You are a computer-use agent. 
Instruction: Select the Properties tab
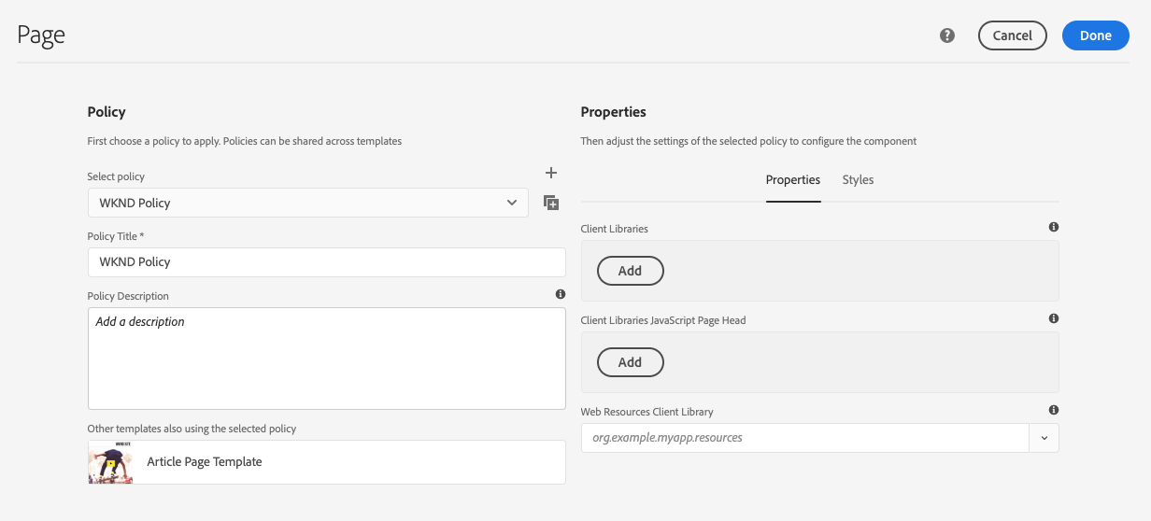(793, 179)
